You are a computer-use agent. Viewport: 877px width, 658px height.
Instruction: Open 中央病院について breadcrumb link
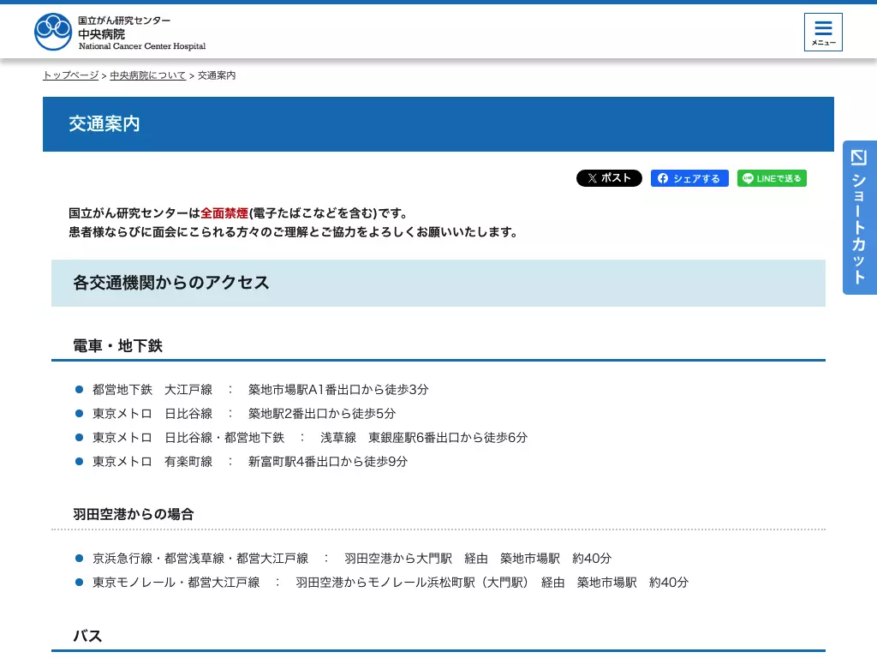(147, 75)
